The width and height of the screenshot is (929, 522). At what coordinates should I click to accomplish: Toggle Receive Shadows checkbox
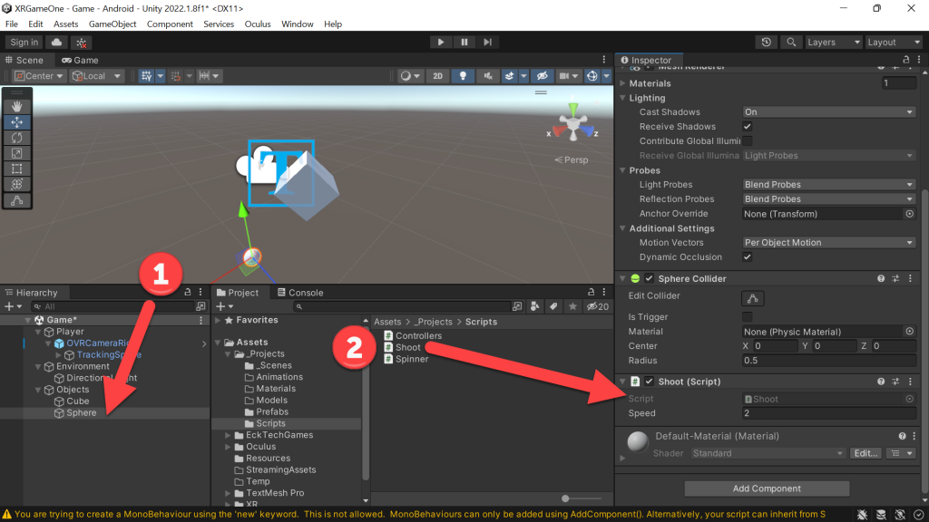pyautogui.click(x=748, y=127)
